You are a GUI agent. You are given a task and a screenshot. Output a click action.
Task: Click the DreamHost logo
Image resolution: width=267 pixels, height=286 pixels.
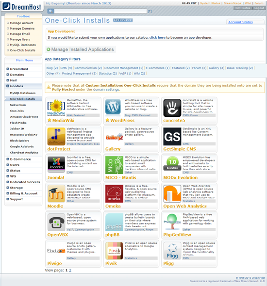[x=22, y=7]
